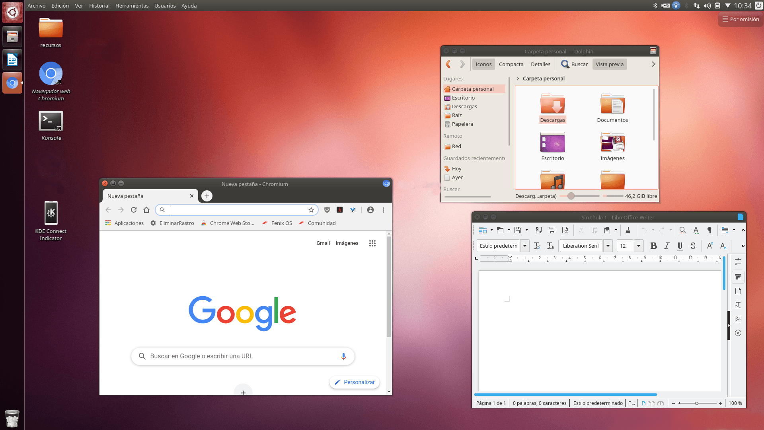
Task: Click the Italic formatting icon in Writer
Action: (667, 246)
